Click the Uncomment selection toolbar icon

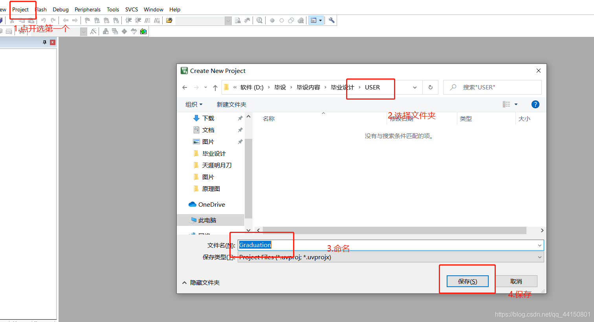157,20
